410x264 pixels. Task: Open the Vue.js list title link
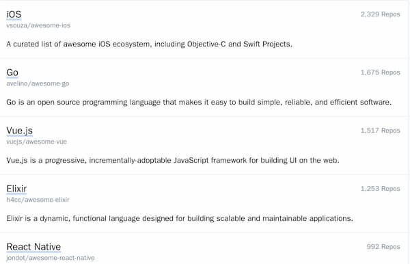click(20, 131)
